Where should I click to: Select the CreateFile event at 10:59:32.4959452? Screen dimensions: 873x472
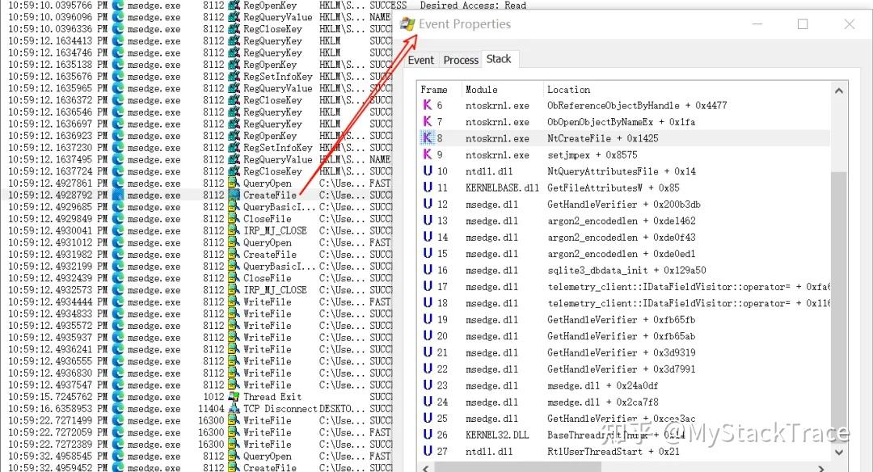198,467
